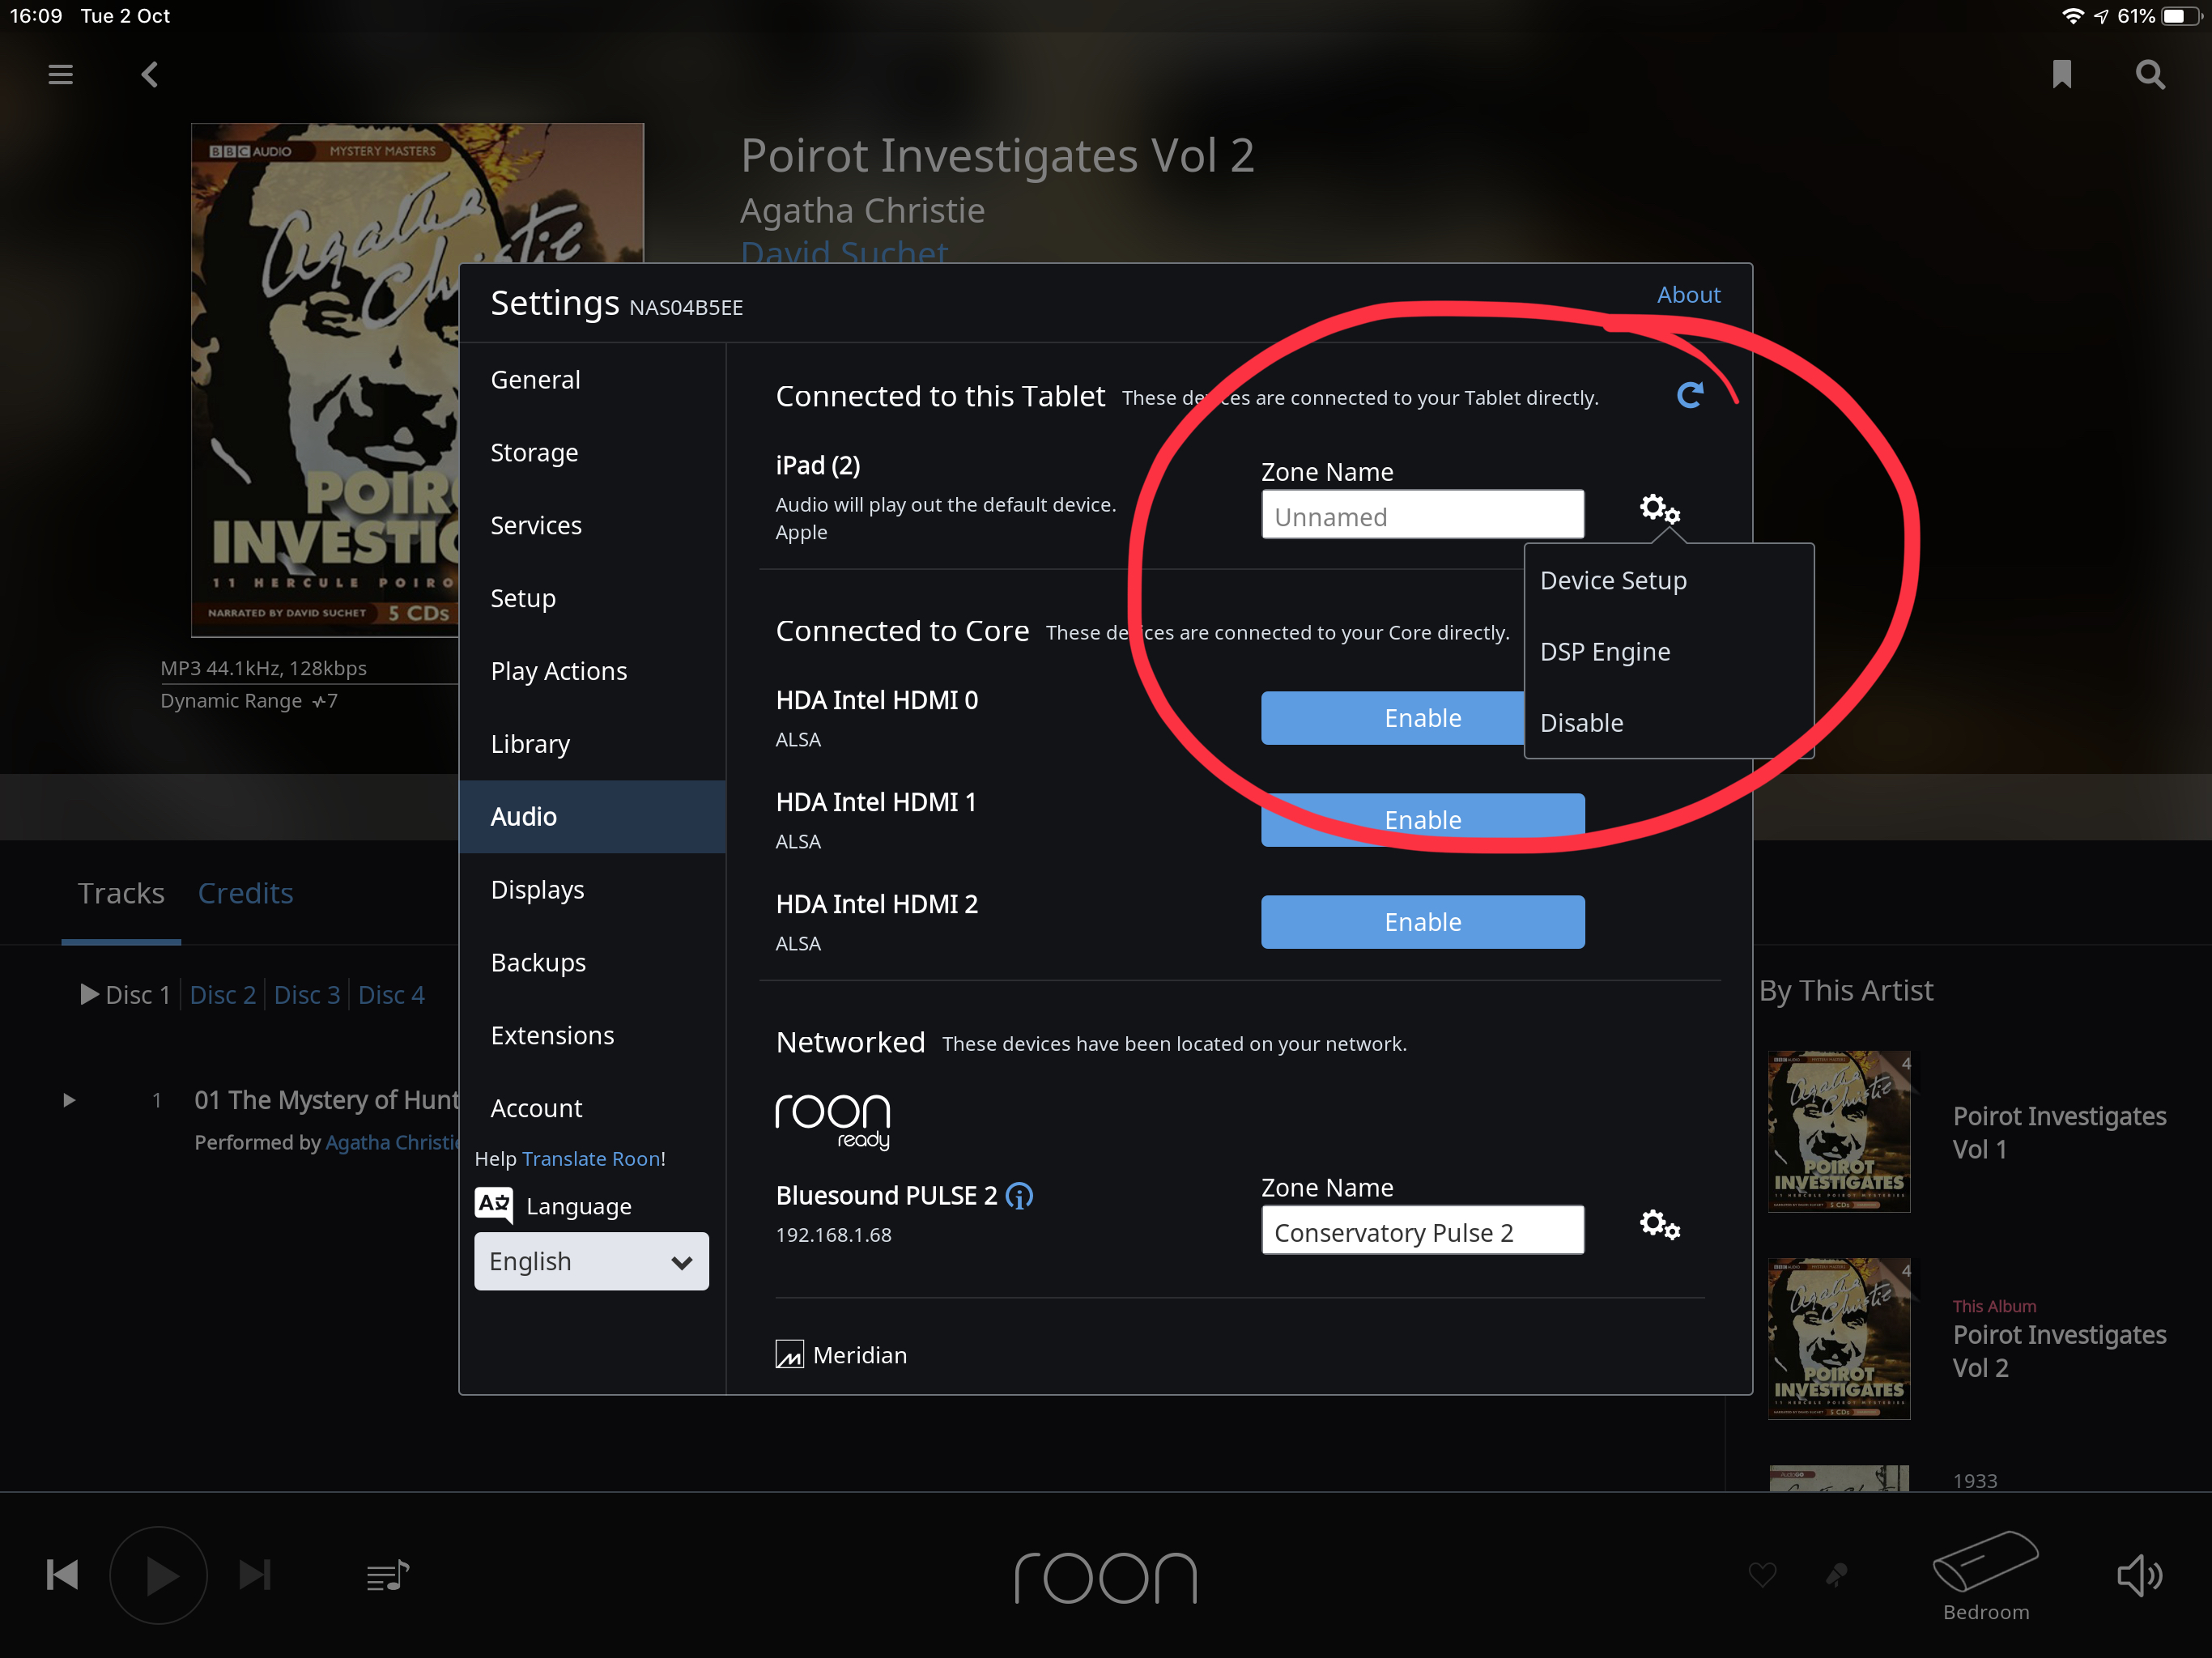Open Library settings section
The image size is (2212, 1658).
592,744
